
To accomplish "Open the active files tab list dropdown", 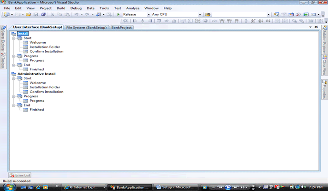I will tap(310, 27).
